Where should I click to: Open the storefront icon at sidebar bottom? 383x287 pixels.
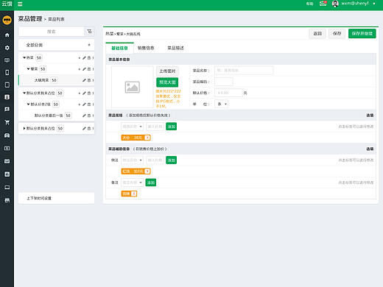pos(7,200)
